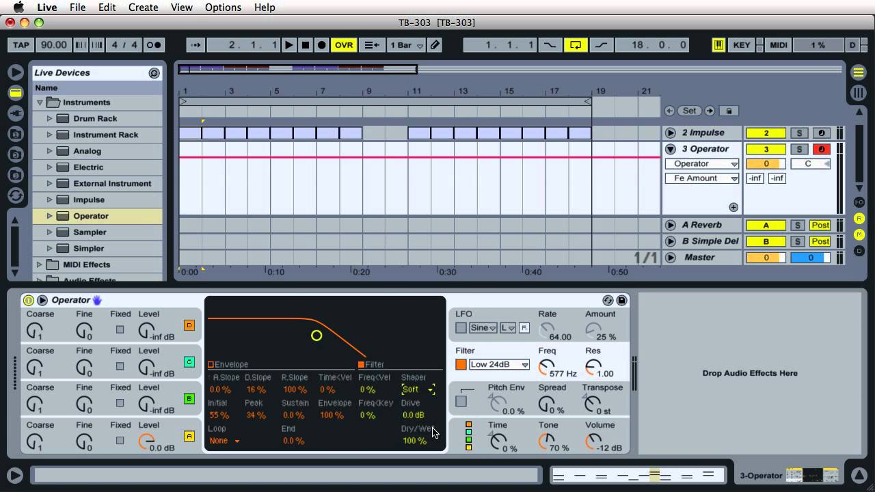The image size is (875, 492).
Task: Select oscillator A button
Action: tap(189, 436)
